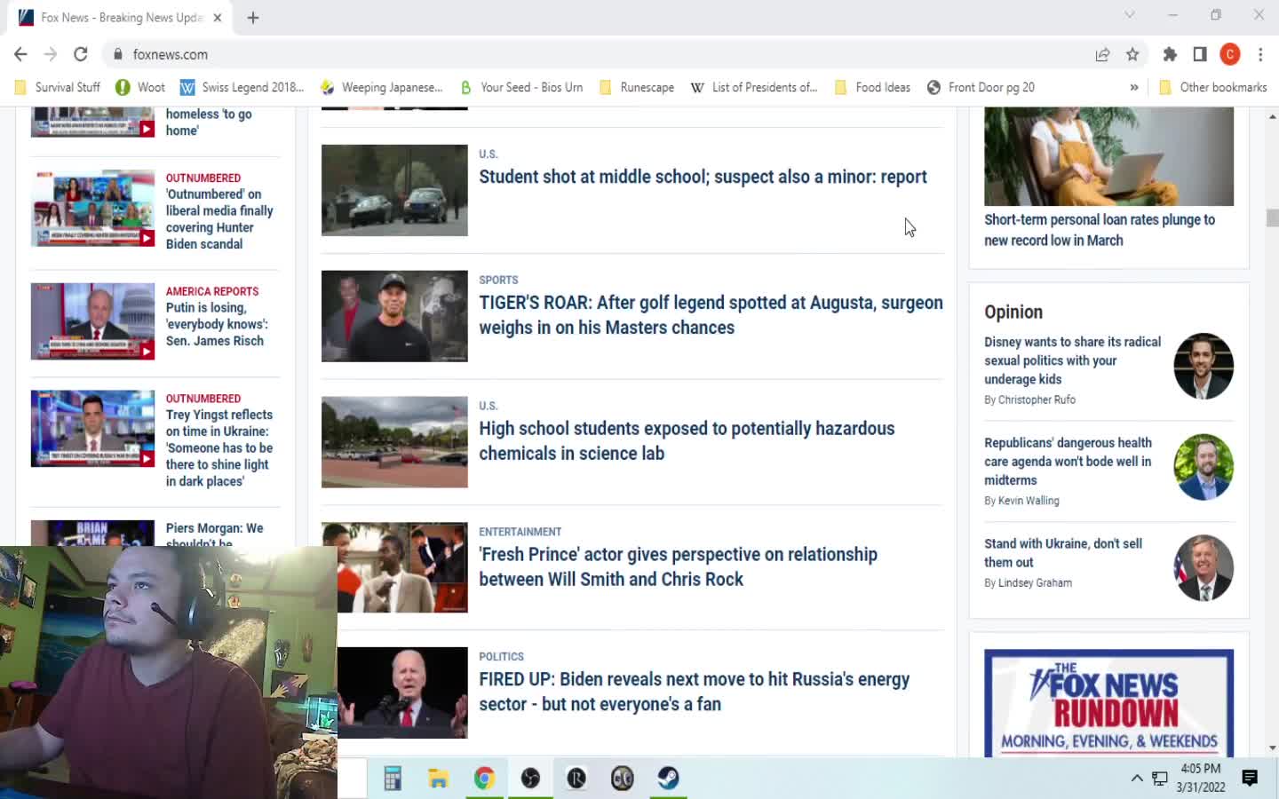Click the school shooting story thumbnail

[394, 190]
